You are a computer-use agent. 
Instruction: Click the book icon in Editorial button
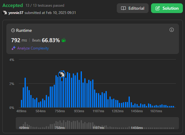click(123, 8)
